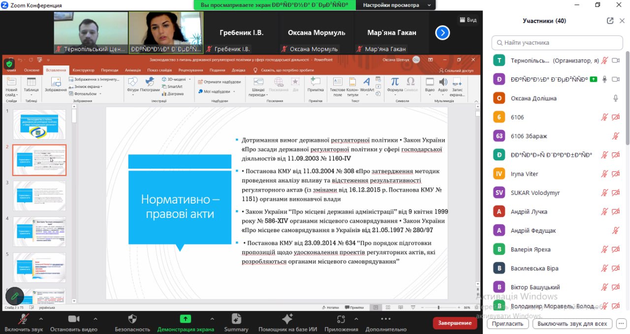630x334 pixels.
Task: Click the Дополнительно three-dots icon
Action: coord(385,319)
